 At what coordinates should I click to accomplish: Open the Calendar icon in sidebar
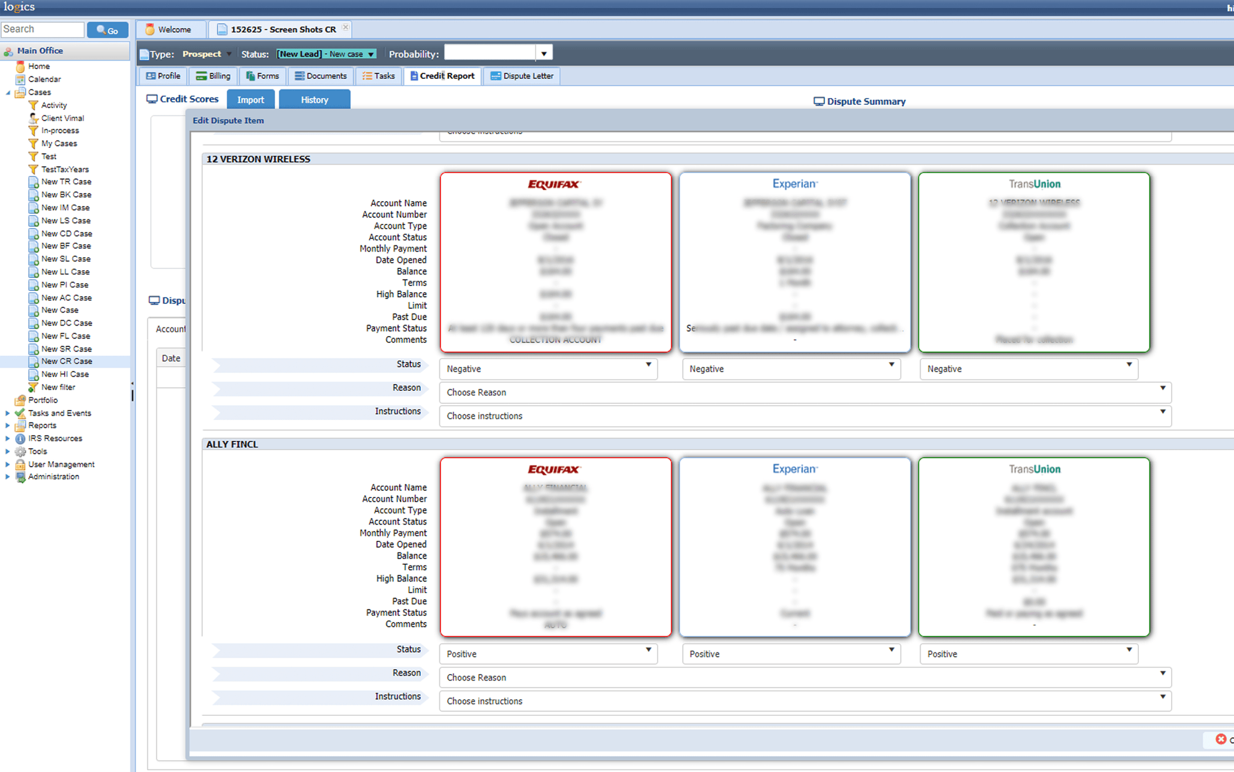pos(20,80)
